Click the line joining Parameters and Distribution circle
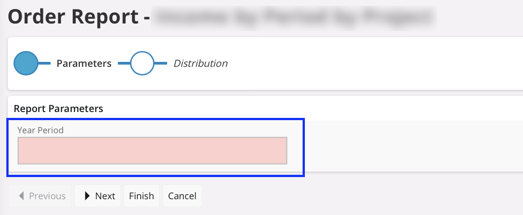523x215 pixels. tap(124, 64)
